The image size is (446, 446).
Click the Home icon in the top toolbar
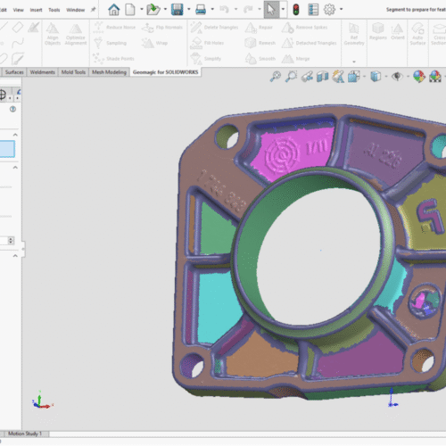[x=113, y=10]
